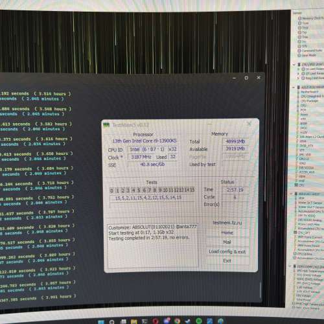This screenshot has width=324, height=324.
Task: Open the testmem.tz.ru link
Action: pos(227,222)
